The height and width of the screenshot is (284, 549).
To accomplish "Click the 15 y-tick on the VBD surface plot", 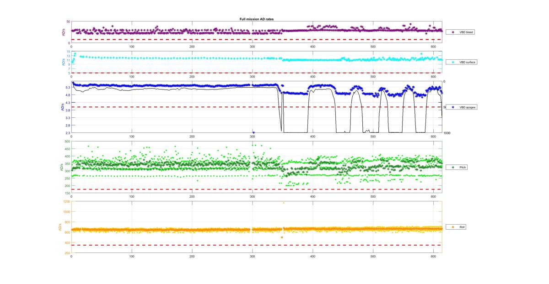I will (68, 52).
